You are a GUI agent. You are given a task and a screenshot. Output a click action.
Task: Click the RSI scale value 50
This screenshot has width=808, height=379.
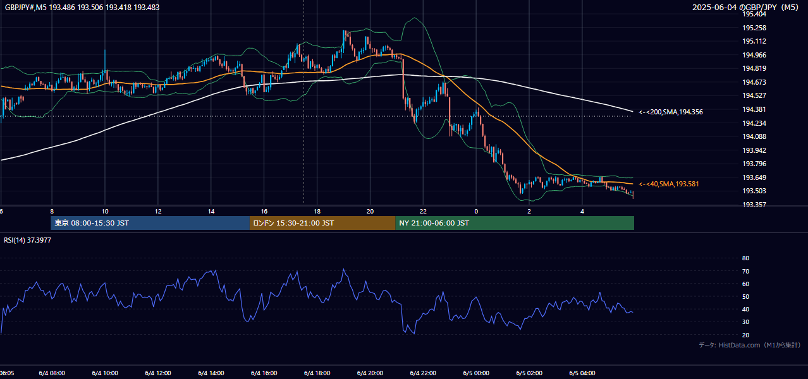click(745, 296)
